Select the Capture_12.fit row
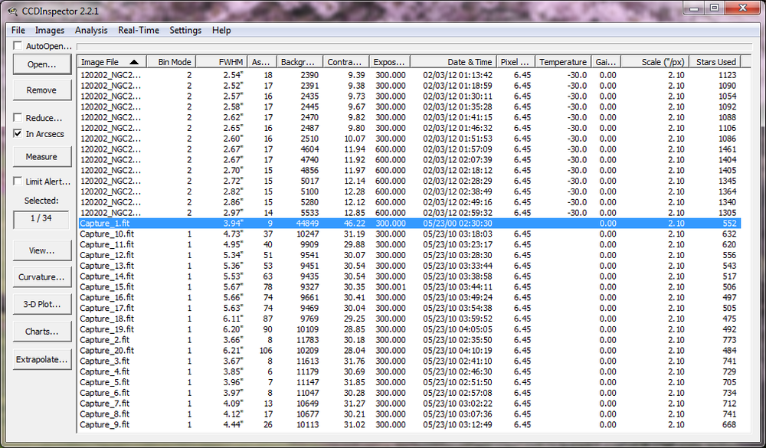 point(410,255)
